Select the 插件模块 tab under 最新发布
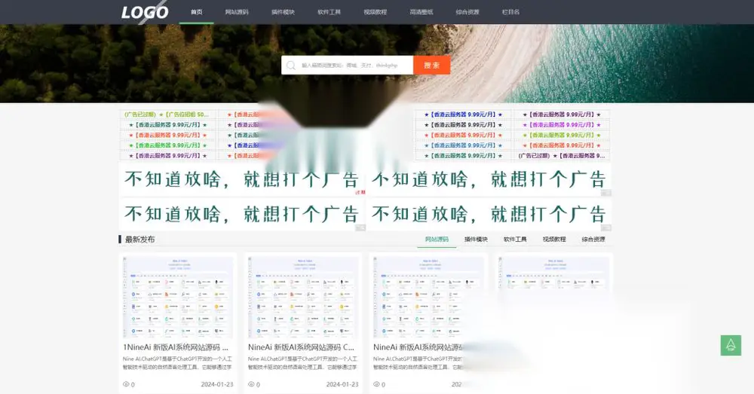Screen dimensions: 754x394 (x=476, y=240)
